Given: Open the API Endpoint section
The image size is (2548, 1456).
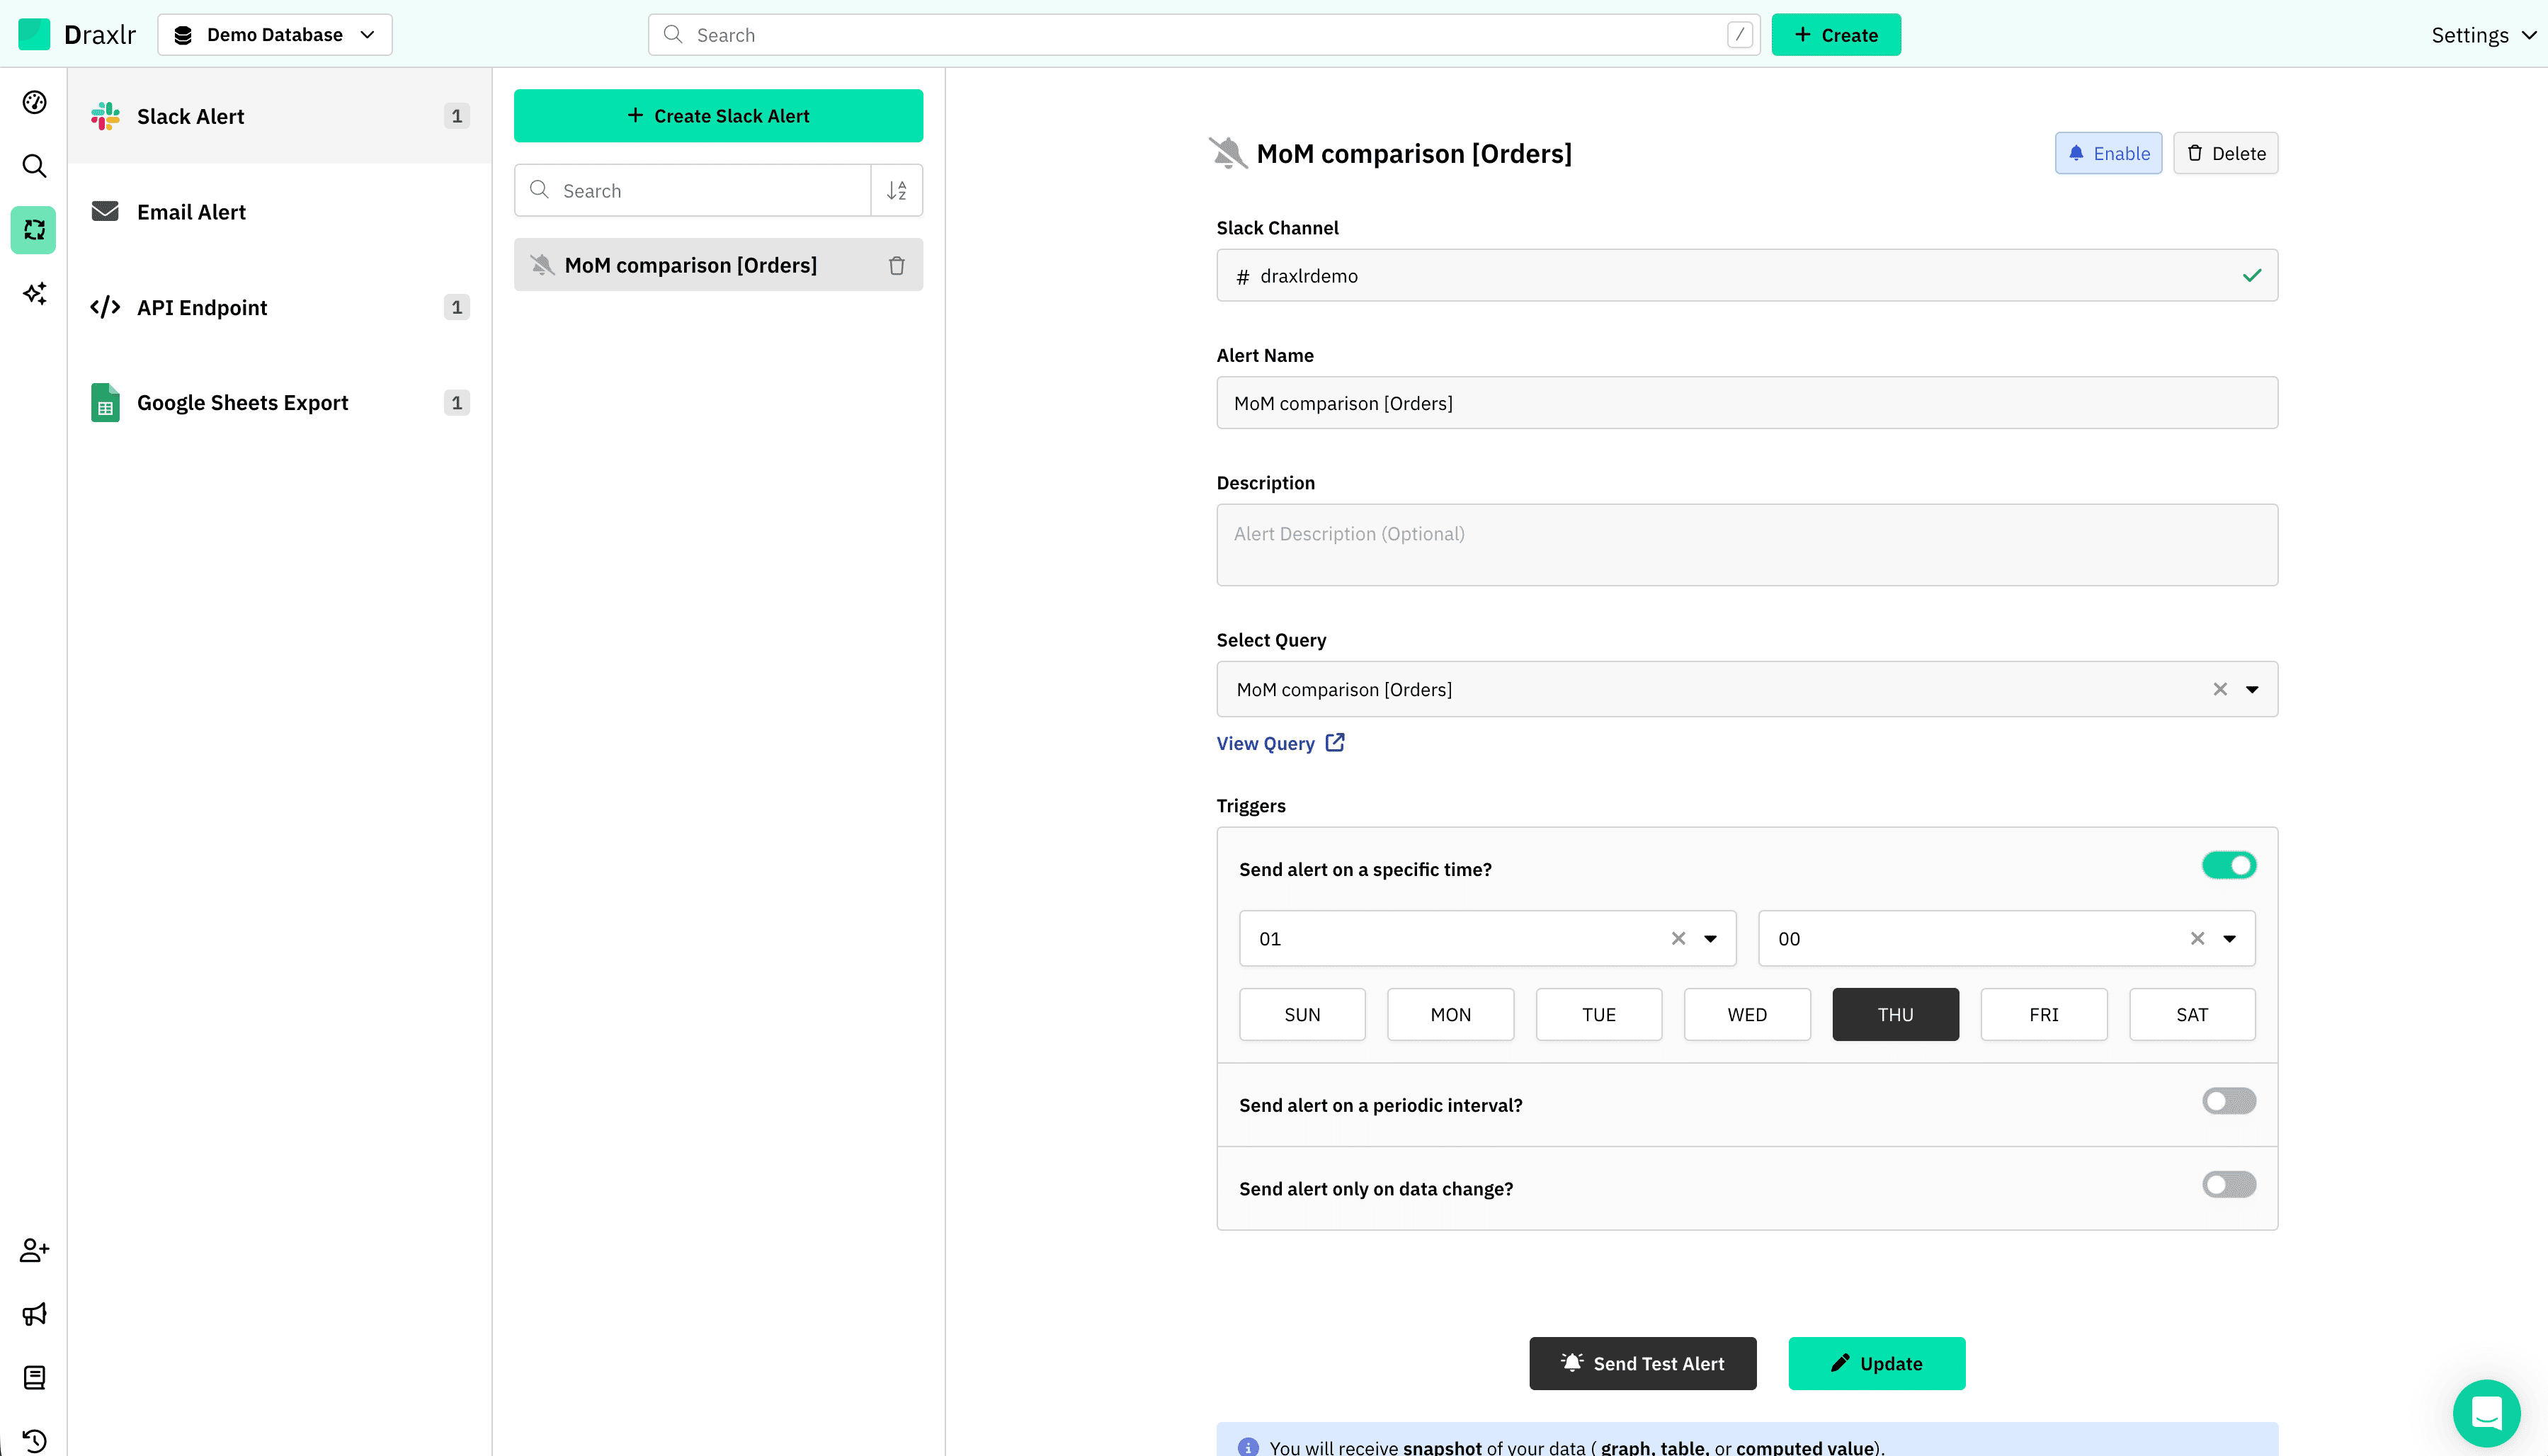Looking at the screenshot, I should click(x=280, y=307).
